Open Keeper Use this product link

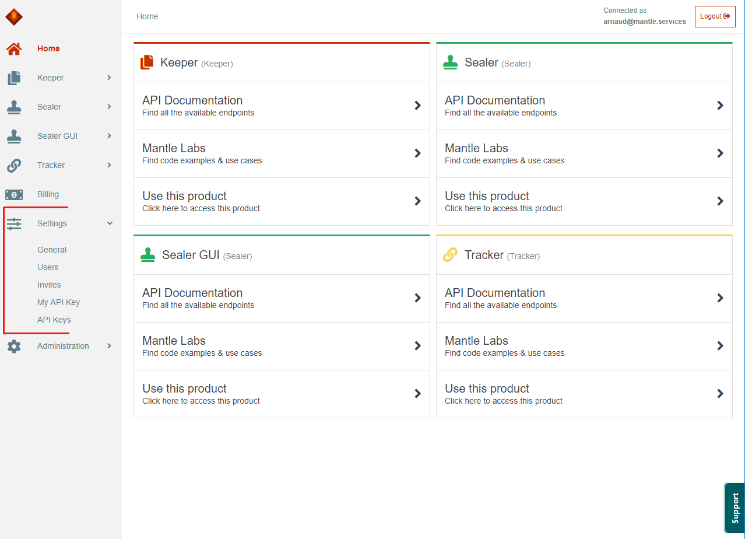[x=282, y=201]
